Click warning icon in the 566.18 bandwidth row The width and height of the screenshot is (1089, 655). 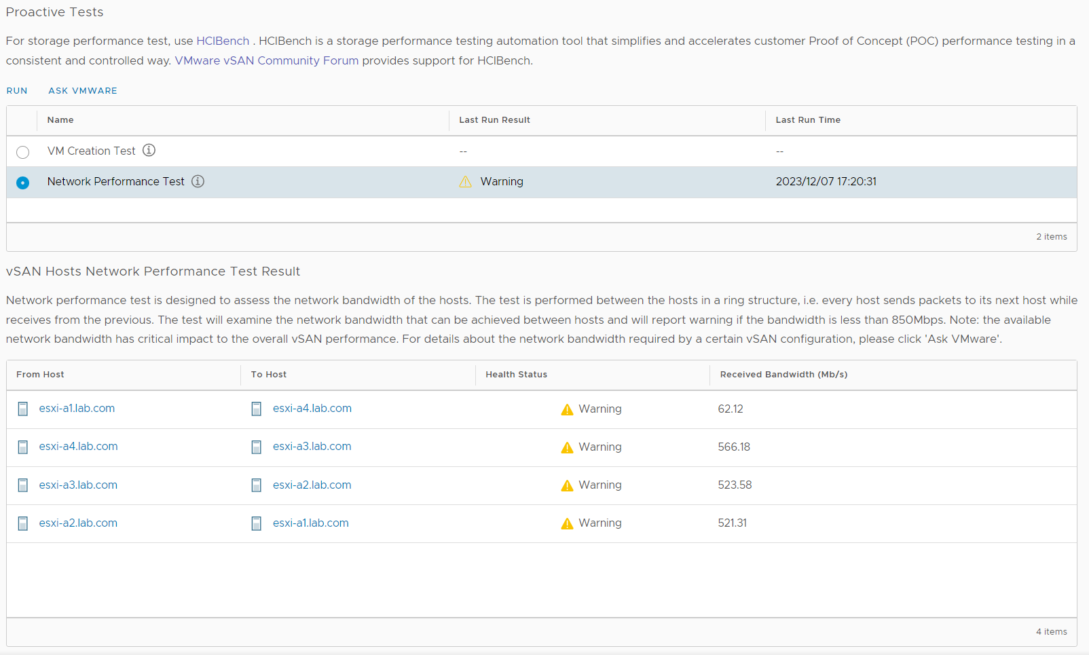567,447
